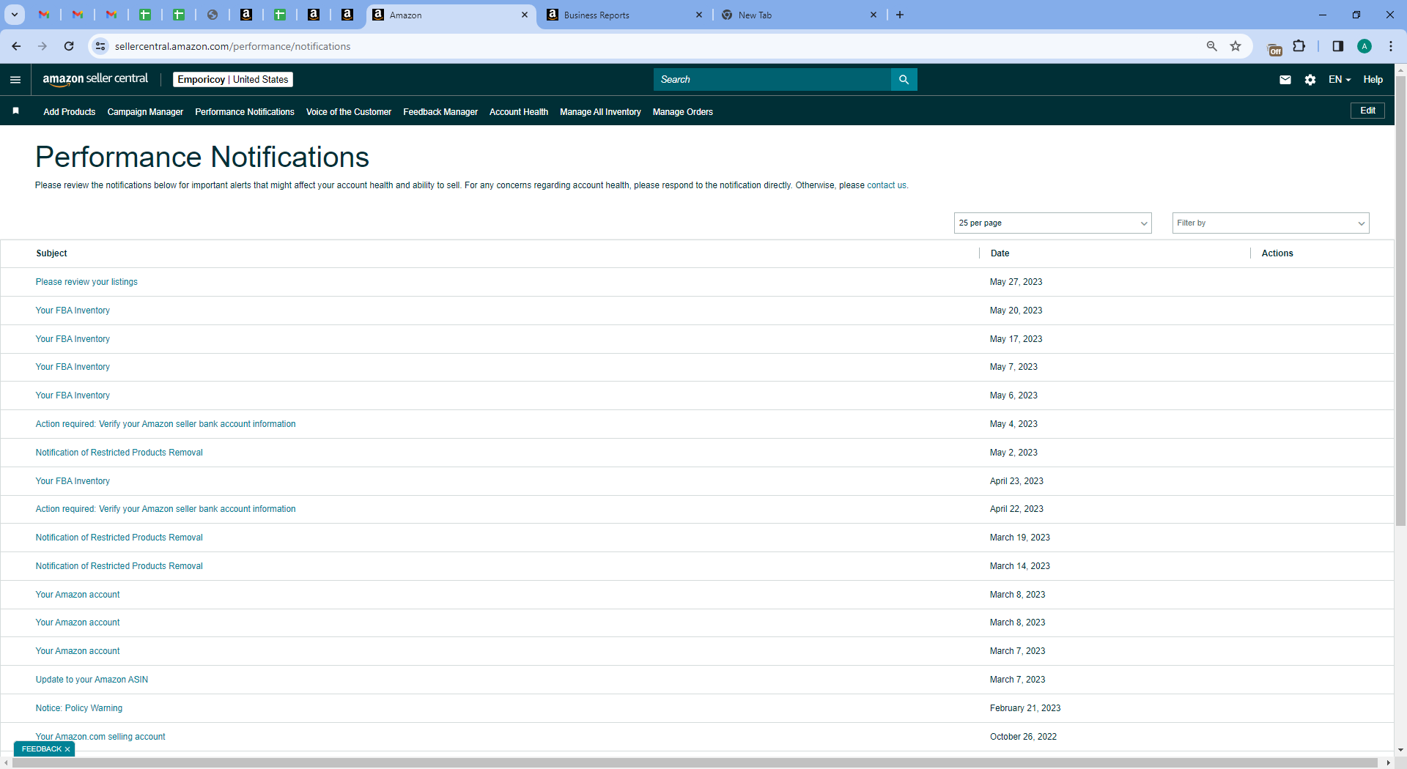Open the Empoicoy United States account switcher

tap(233, 79)
